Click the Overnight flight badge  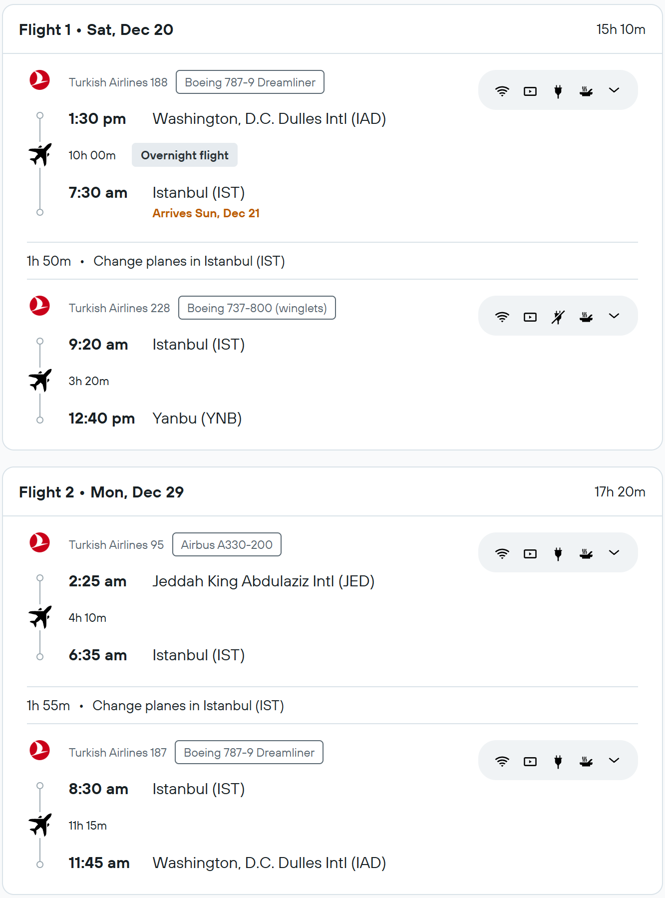tap(185, 155)
